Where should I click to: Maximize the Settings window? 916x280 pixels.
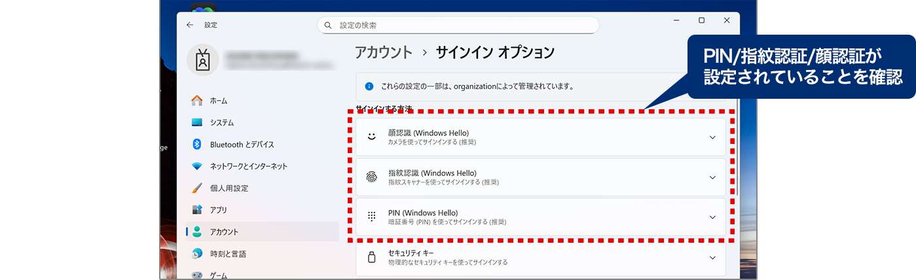pos(701,20)
